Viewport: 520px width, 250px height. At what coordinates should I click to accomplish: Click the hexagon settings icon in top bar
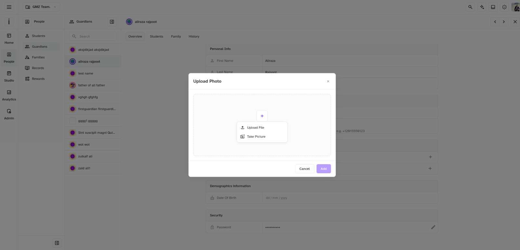504,7
